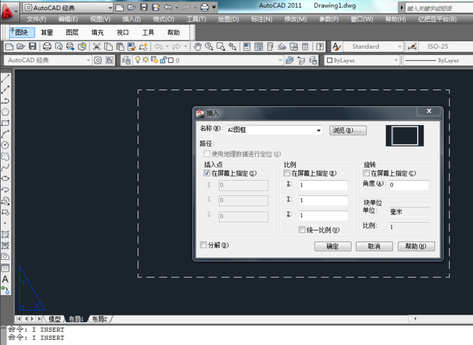Click the Dimension Style icon beside ISO-25
473x345 pixels.
click(412, 46)
